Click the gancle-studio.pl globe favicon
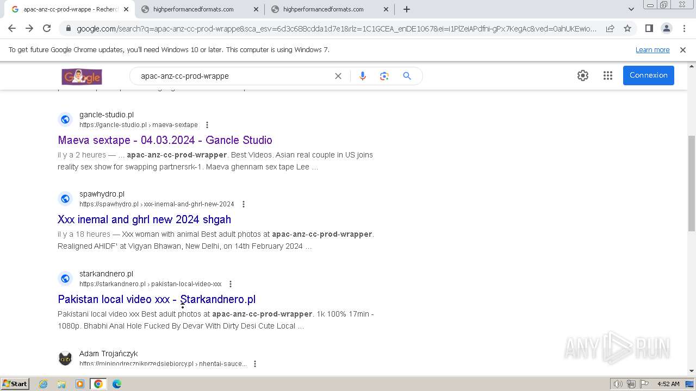 65,119
